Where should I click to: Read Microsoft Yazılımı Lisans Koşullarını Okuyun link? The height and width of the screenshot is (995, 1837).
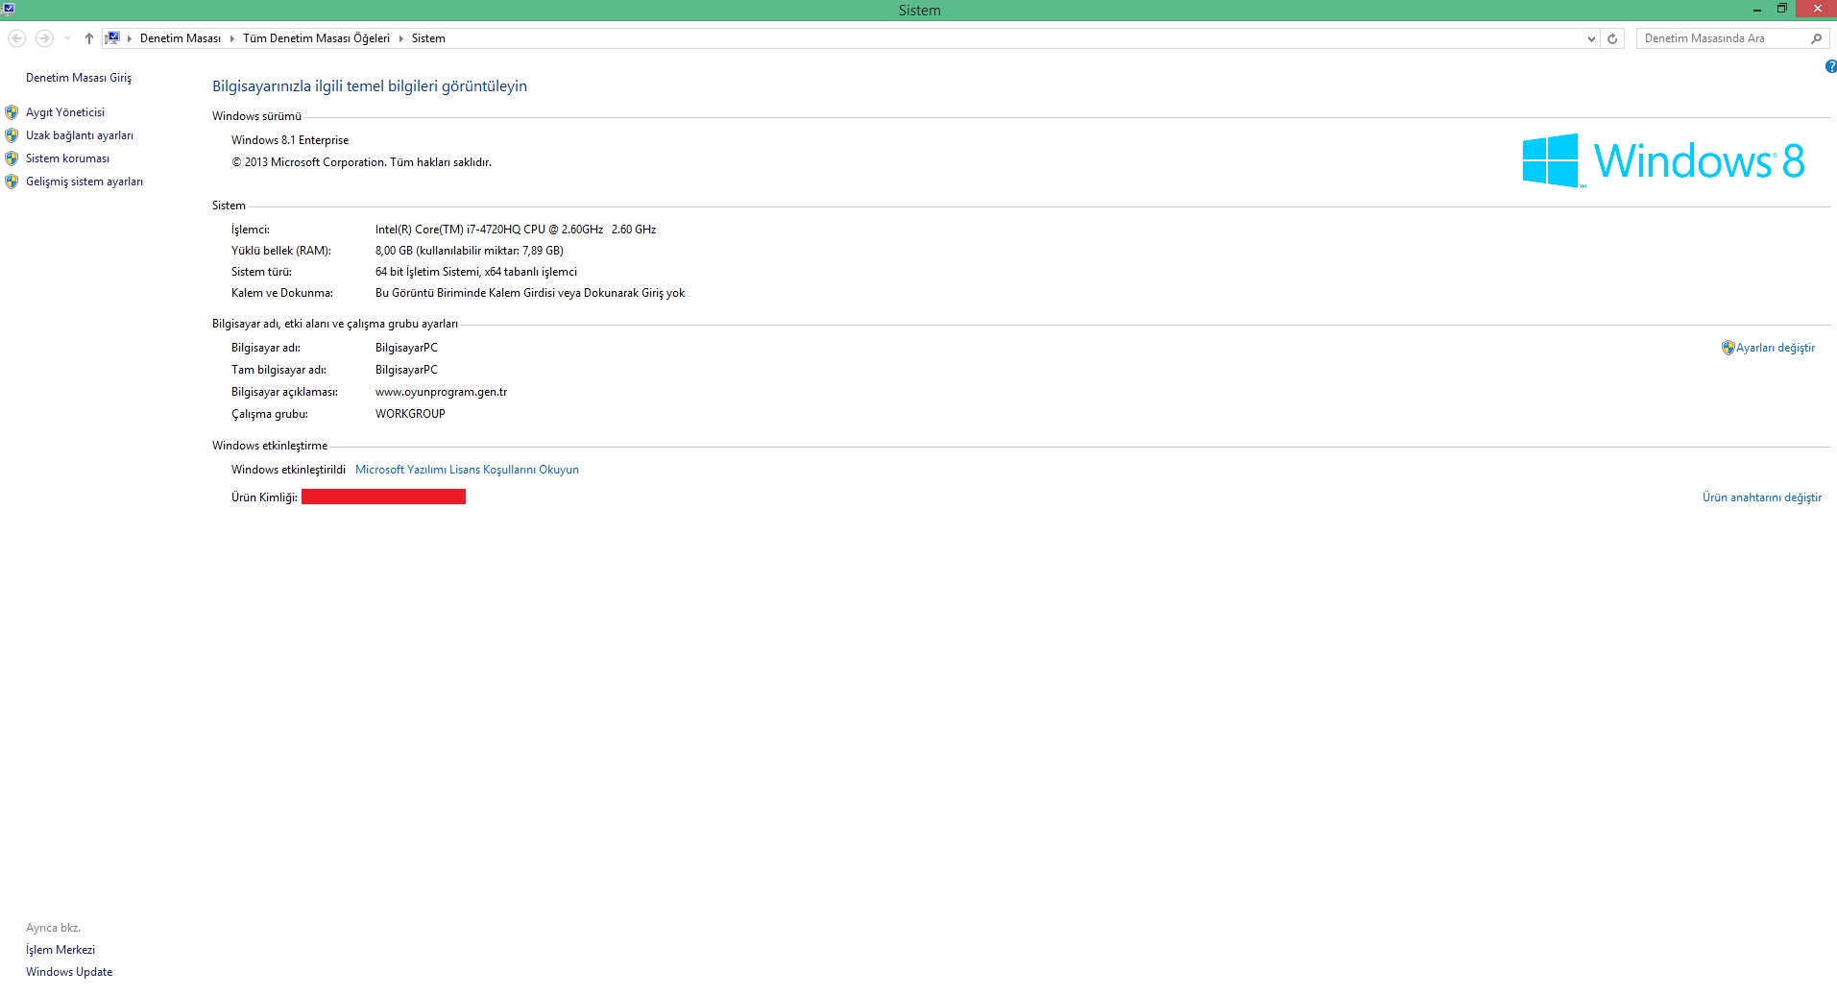[467, 470]
